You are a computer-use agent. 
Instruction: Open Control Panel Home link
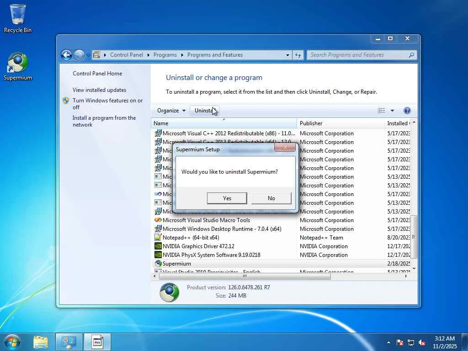[97, 74]
